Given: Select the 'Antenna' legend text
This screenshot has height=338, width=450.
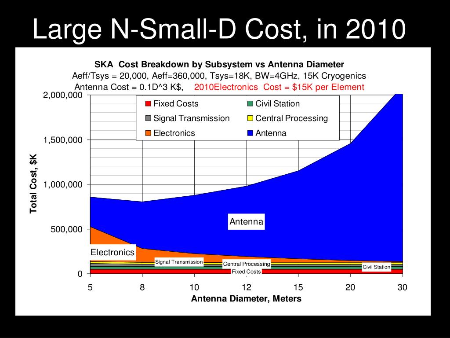Looking at the screenshot, I should click(271, 133).
